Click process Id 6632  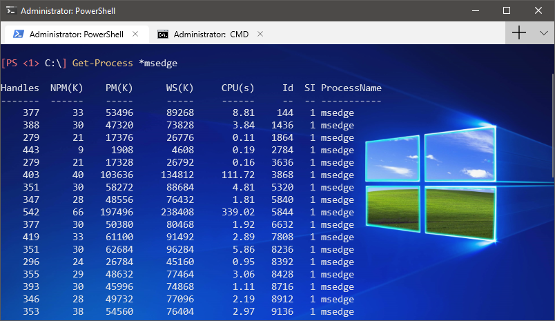coord(282,224)
